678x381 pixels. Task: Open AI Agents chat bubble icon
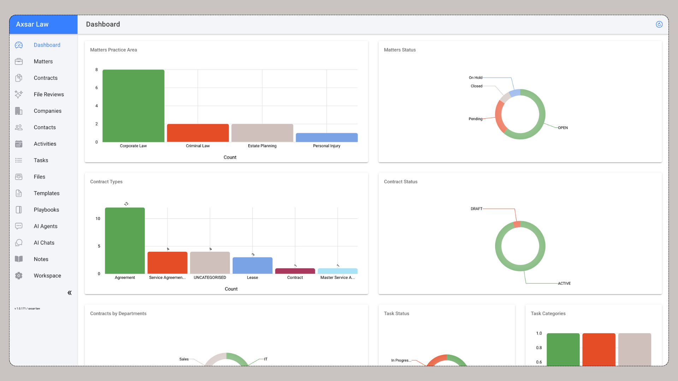click(19, 226)
